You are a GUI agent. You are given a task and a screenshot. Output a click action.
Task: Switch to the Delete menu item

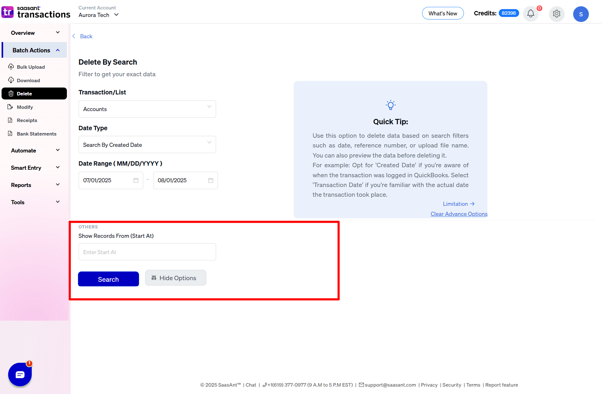pyautogui.click(x=34, y=93)
